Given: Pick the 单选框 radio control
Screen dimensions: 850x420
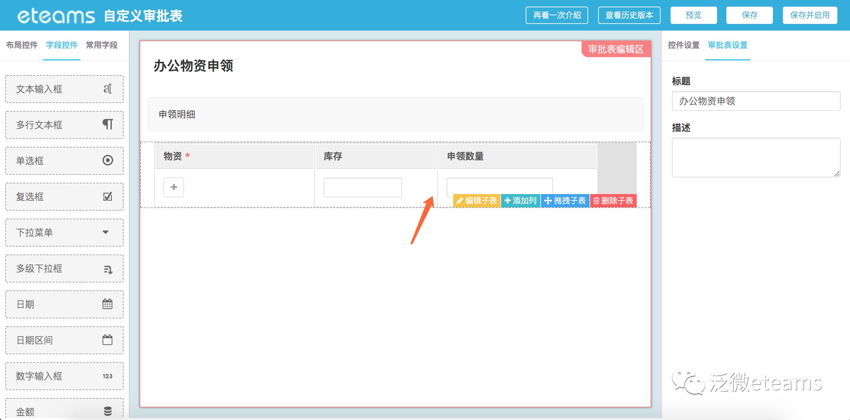Looking at the screenshot, I should click(x=64, y=160).
